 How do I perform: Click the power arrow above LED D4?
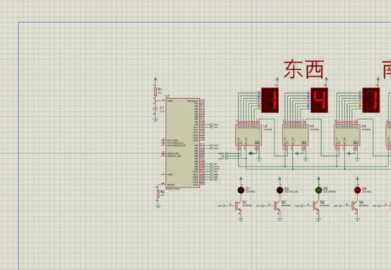pos(357,179)
